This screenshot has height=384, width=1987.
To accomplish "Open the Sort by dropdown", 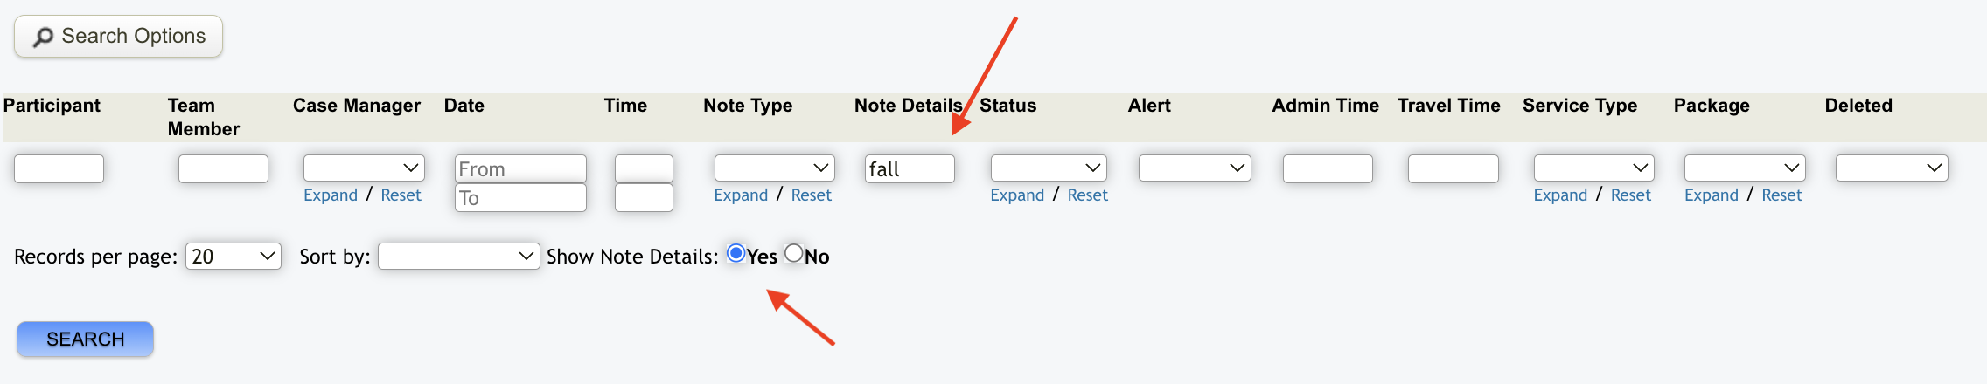I will [458, 257].
